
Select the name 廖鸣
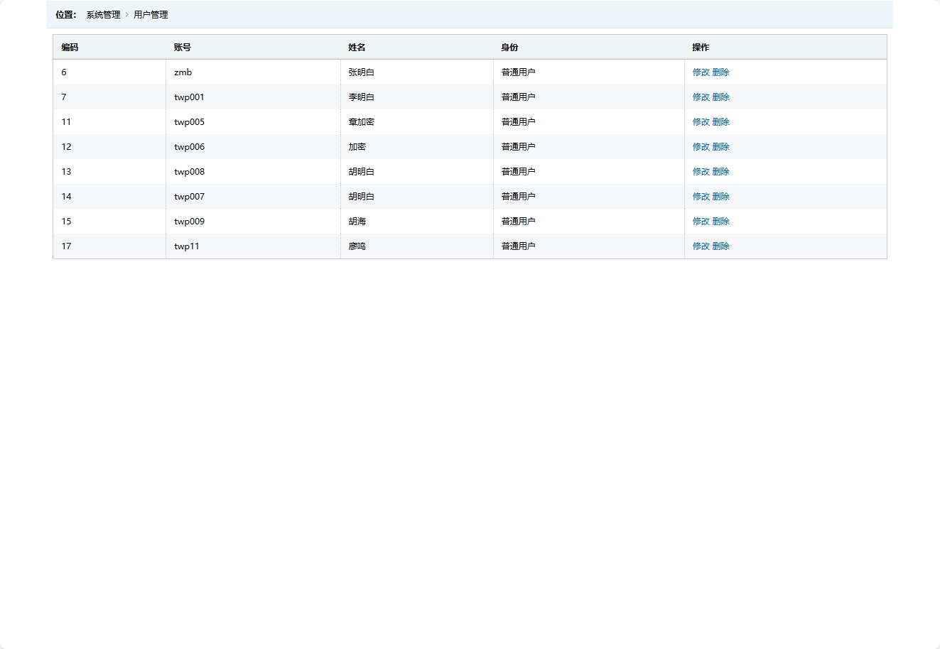tap(357, 246)
